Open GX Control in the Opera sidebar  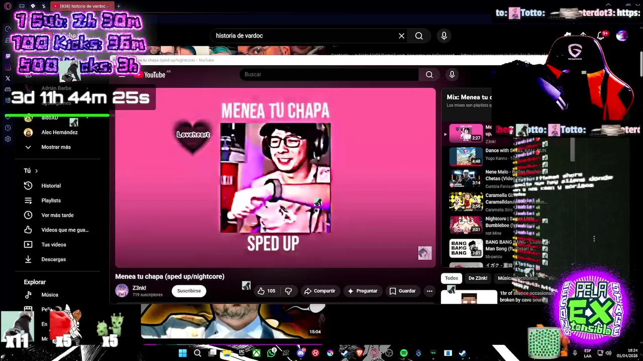[8, 29]
